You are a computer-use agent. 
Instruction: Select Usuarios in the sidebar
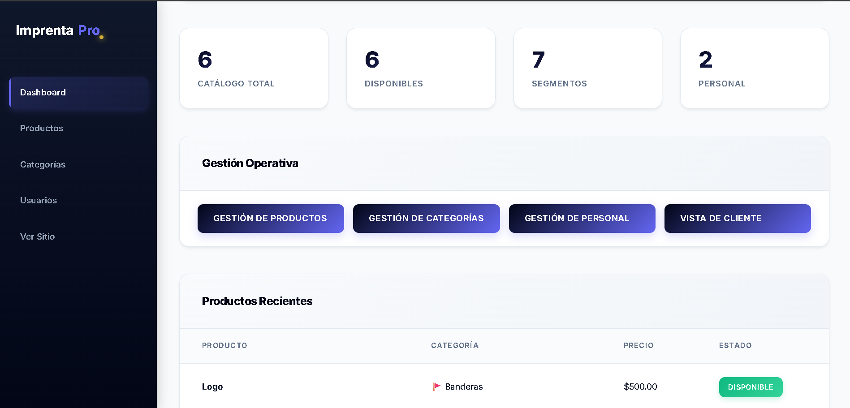pos(39,200)
